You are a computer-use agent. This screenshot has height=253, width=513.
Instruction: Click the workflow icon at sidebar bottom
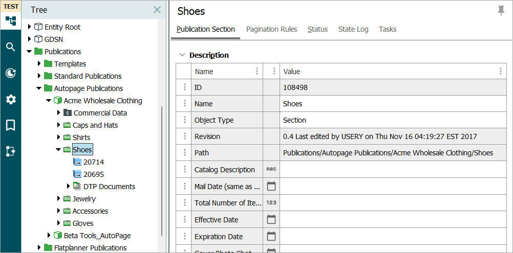point(10,151)
